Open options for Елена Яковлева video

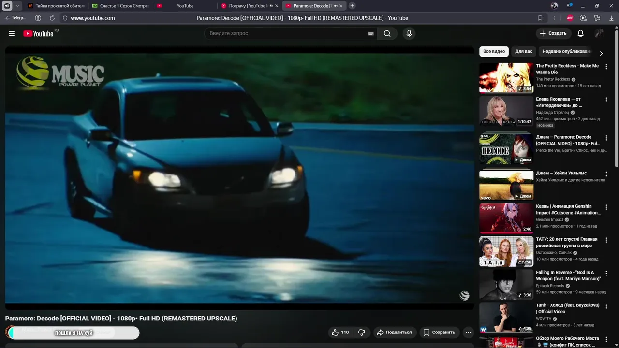606,100
